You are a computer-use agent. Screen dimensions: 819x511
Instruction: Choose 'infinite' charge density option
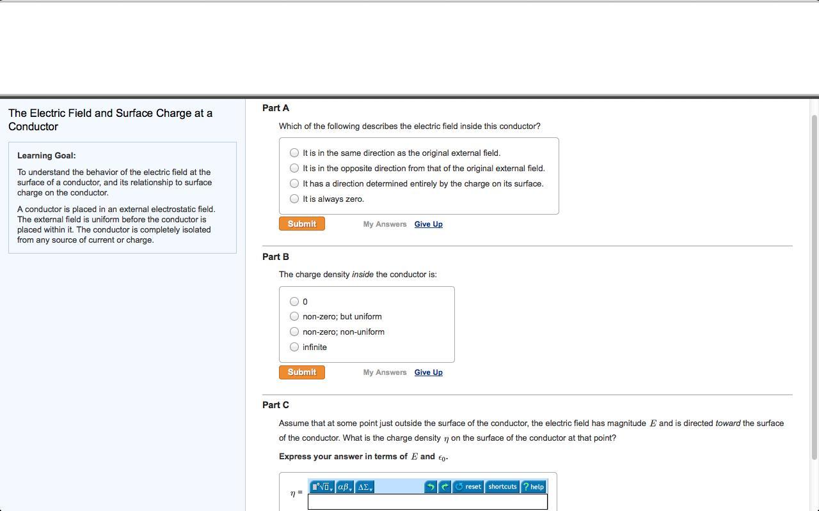pyautogui.click(x=294, y=347)
